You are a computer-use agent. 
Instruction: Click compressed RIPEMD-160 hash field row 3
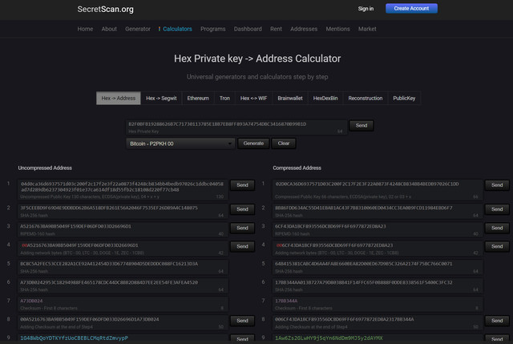tap(378, 229)
